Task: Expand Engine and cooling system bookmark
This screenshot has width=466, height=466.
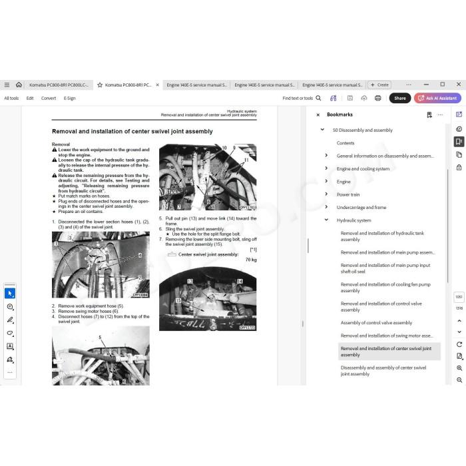Action: click(326, 168)
